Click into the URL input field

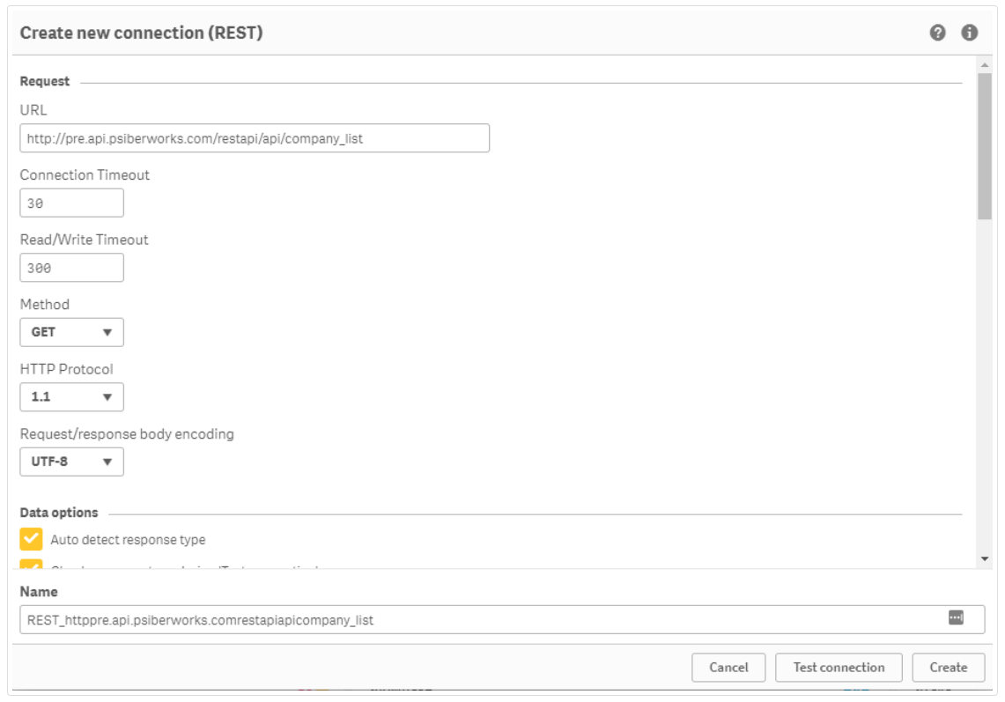[x=254, y=138]
